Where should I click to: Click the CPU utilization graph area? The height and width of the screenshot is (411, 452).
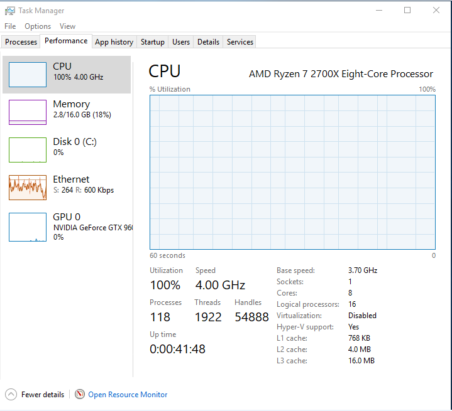click(x=292, y=173)
